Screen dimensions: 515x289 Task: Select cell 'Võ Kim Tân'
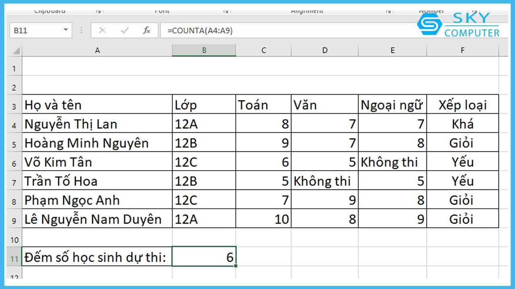(x=97, y=161)
